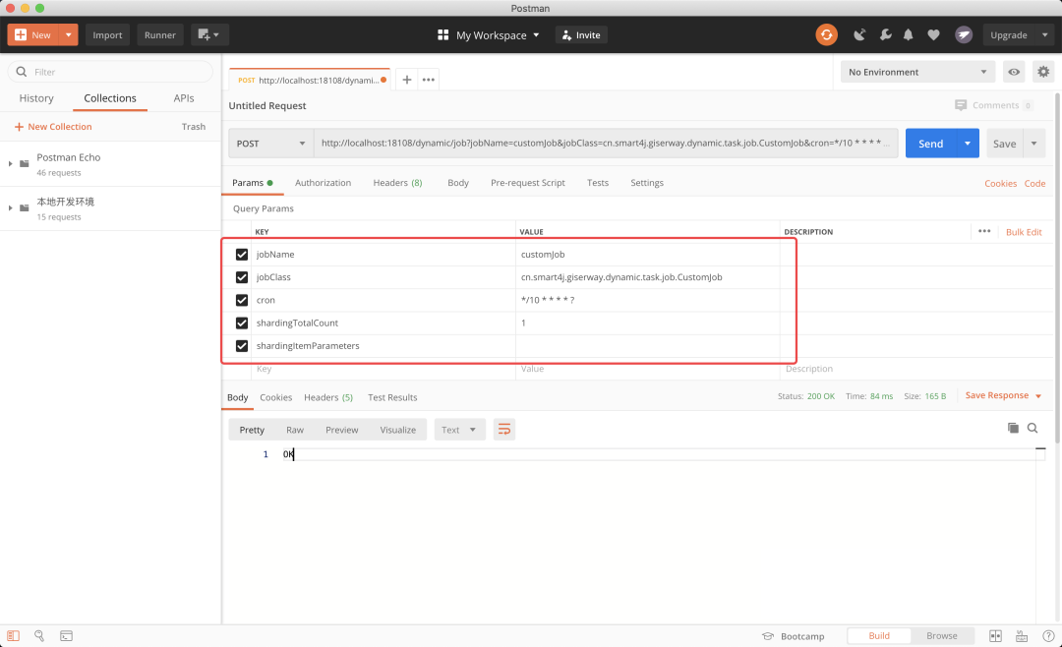This screenshot has height=647, width=1062.
Task: Uncheck the jobName parameter
Action: point(242,254)
